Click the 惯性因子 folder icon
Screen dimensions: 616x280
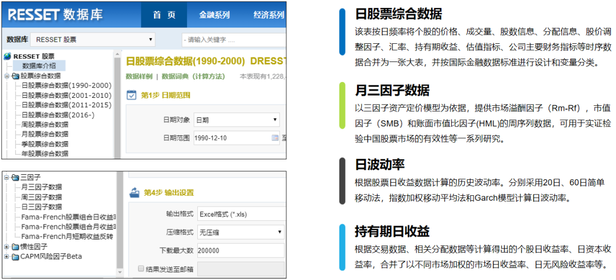click(x=15, y=246)
